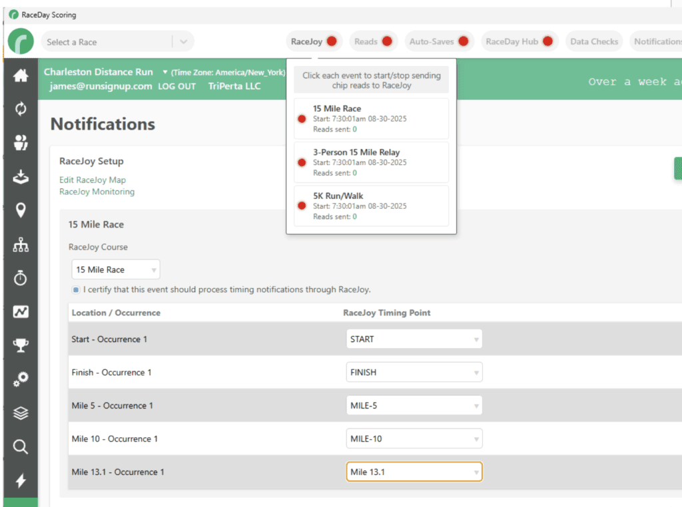Click Finish - Occurrence 1 row label

pos(111,373)
